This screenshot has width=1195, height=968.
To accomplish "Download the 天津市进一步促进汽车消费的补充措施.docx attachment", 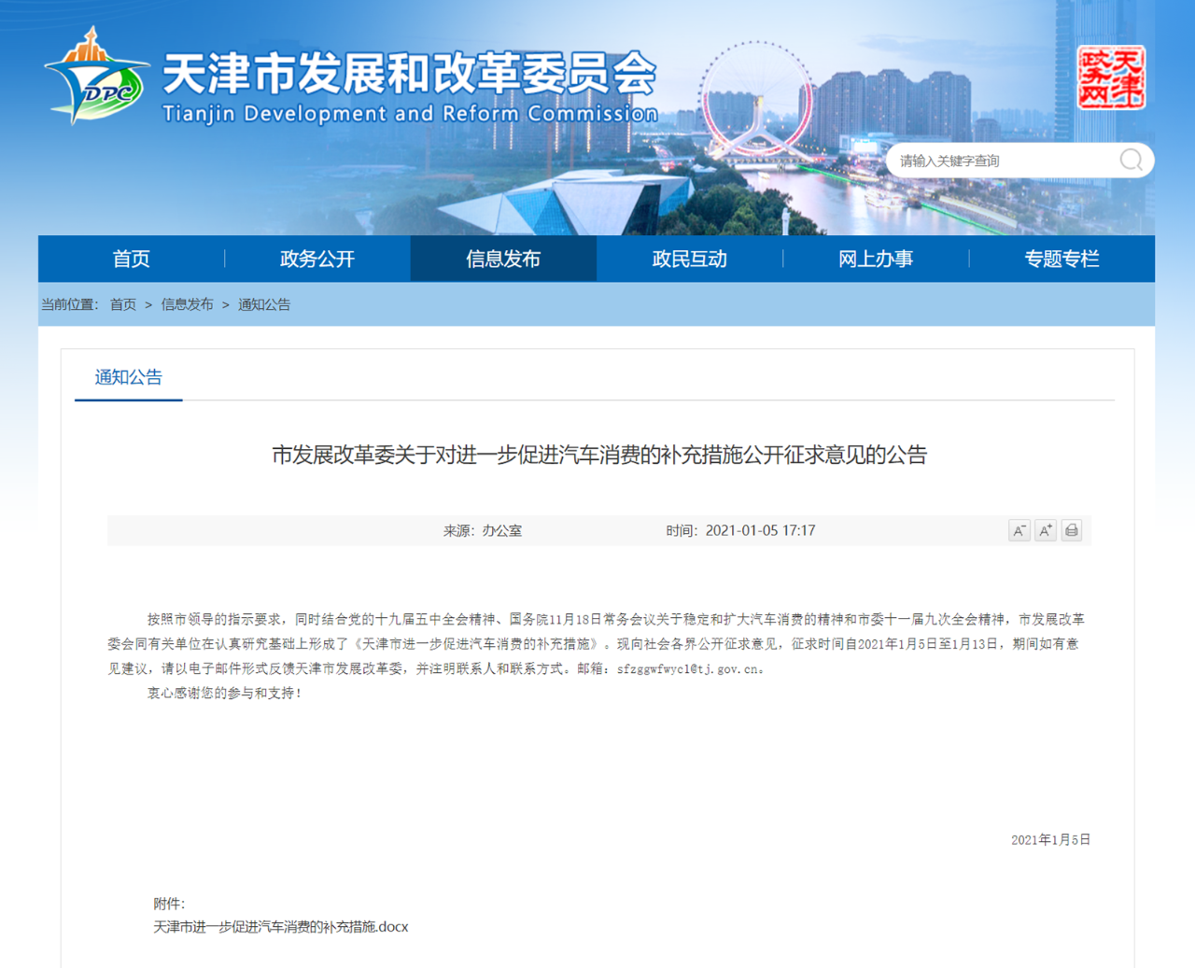I will pyautogui.click(x=280, y=927).
